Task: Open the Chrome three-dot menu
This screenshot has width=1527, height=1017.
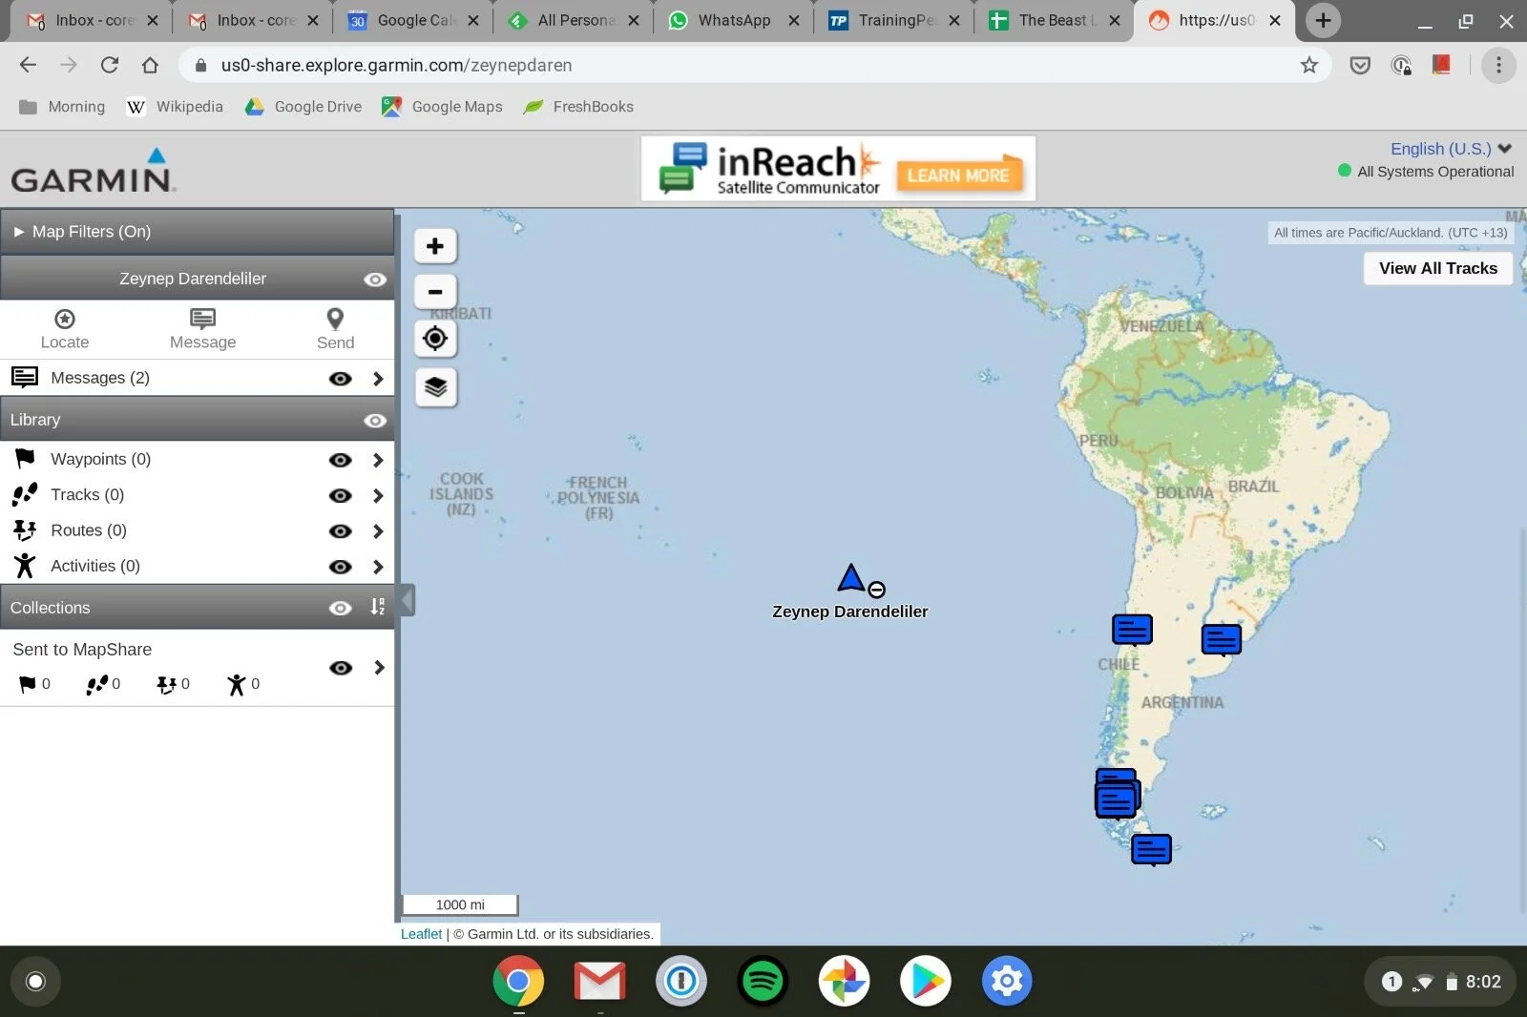Action: coord(1498,65)
